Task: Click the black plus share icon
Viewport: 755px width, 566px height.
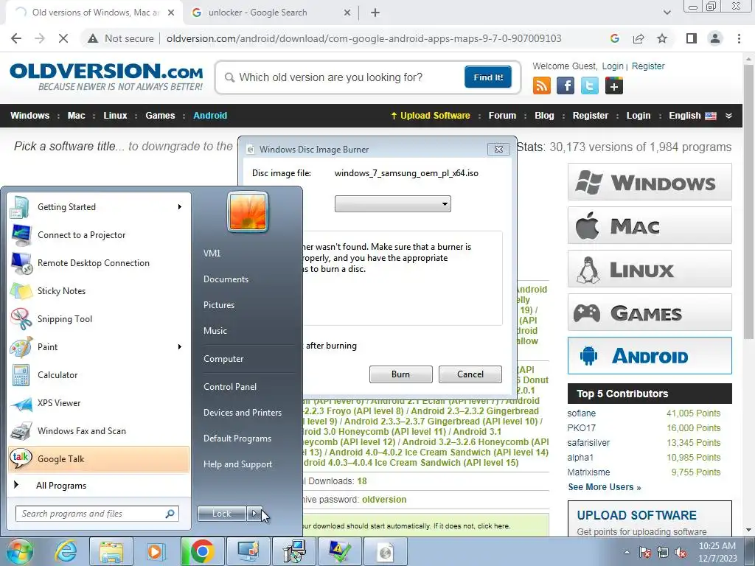Action: (614, 85)
